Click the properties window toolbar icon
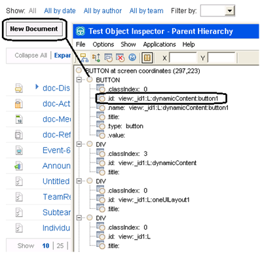Screen dimensions: 262x262 click(108, 58)
